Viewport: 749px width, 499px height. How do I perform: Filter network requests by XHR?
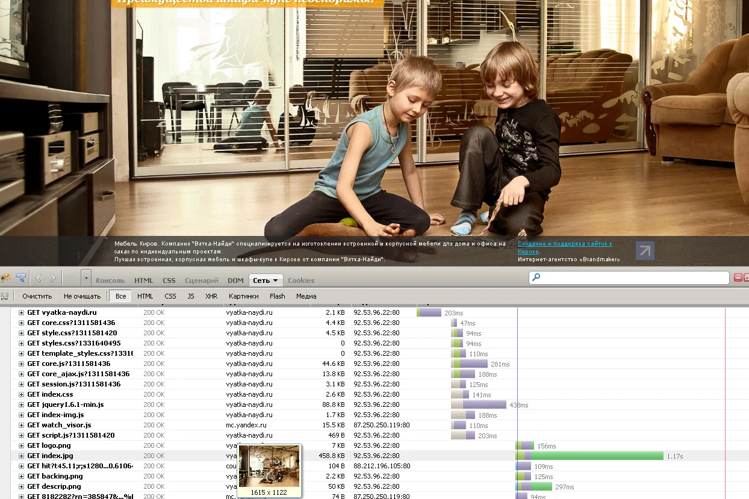click(211, 296)
